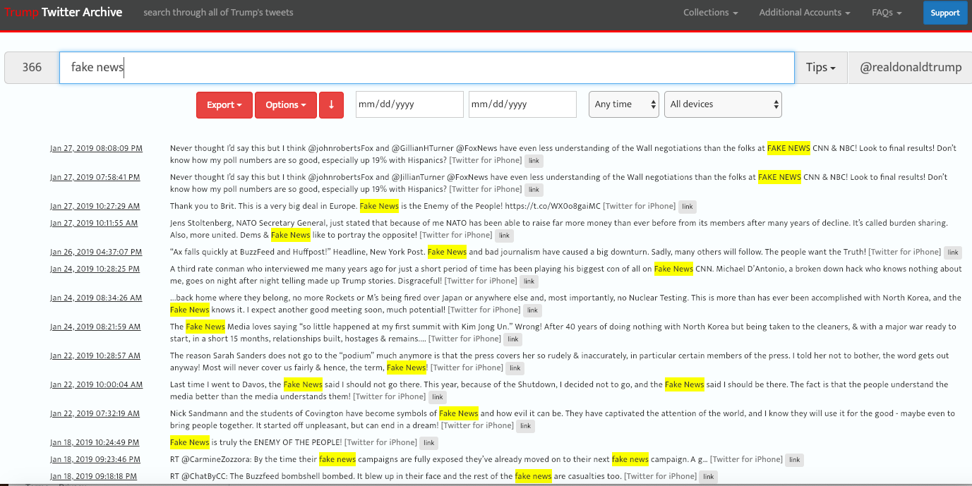Click link badge on BuzzFeed and Huffpost tweet
Image resolution: width=972 pixels, height=486 pixels.
click(953, 253)
